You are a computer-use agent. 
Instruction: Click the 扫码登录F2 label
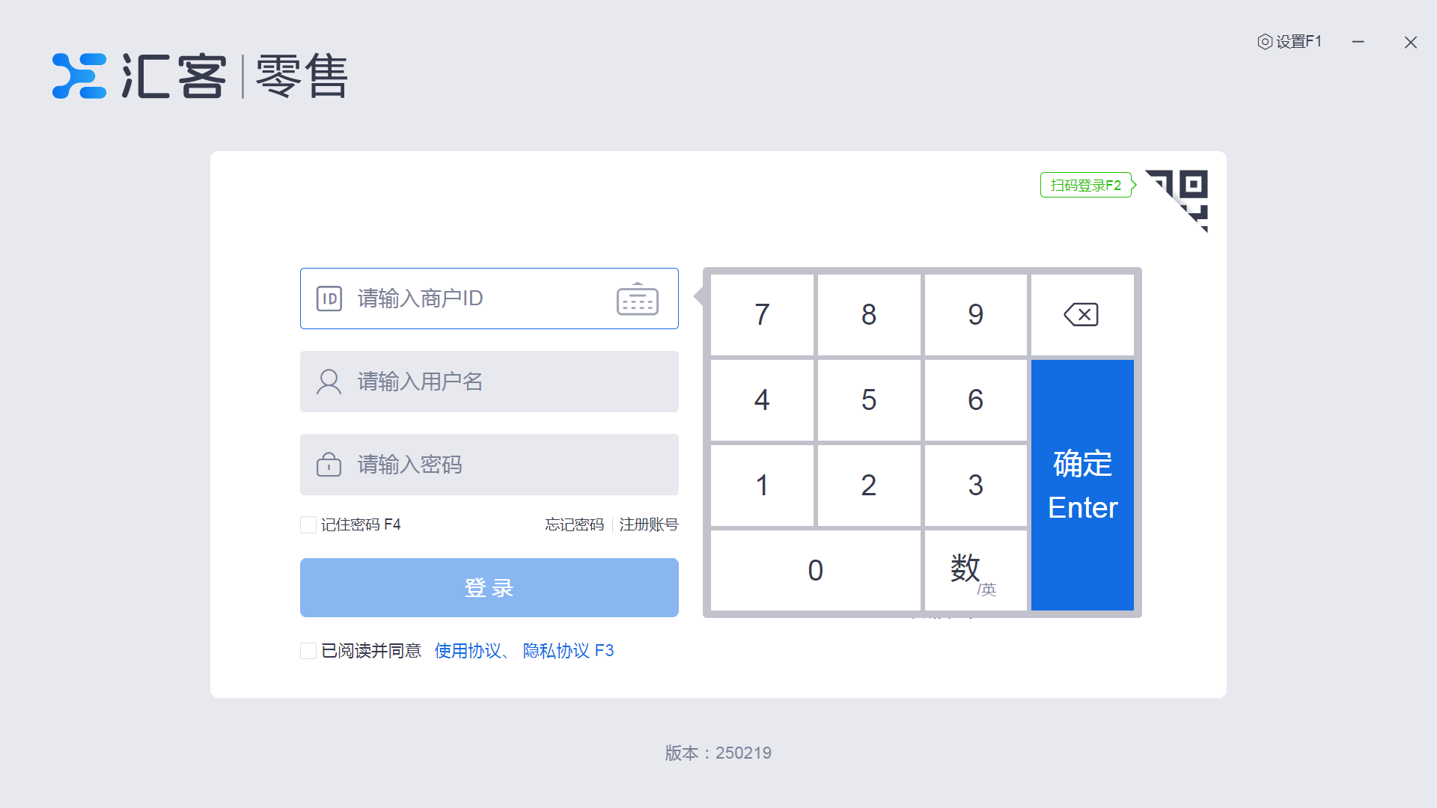pyautogui.click(x=1086, y=185)
